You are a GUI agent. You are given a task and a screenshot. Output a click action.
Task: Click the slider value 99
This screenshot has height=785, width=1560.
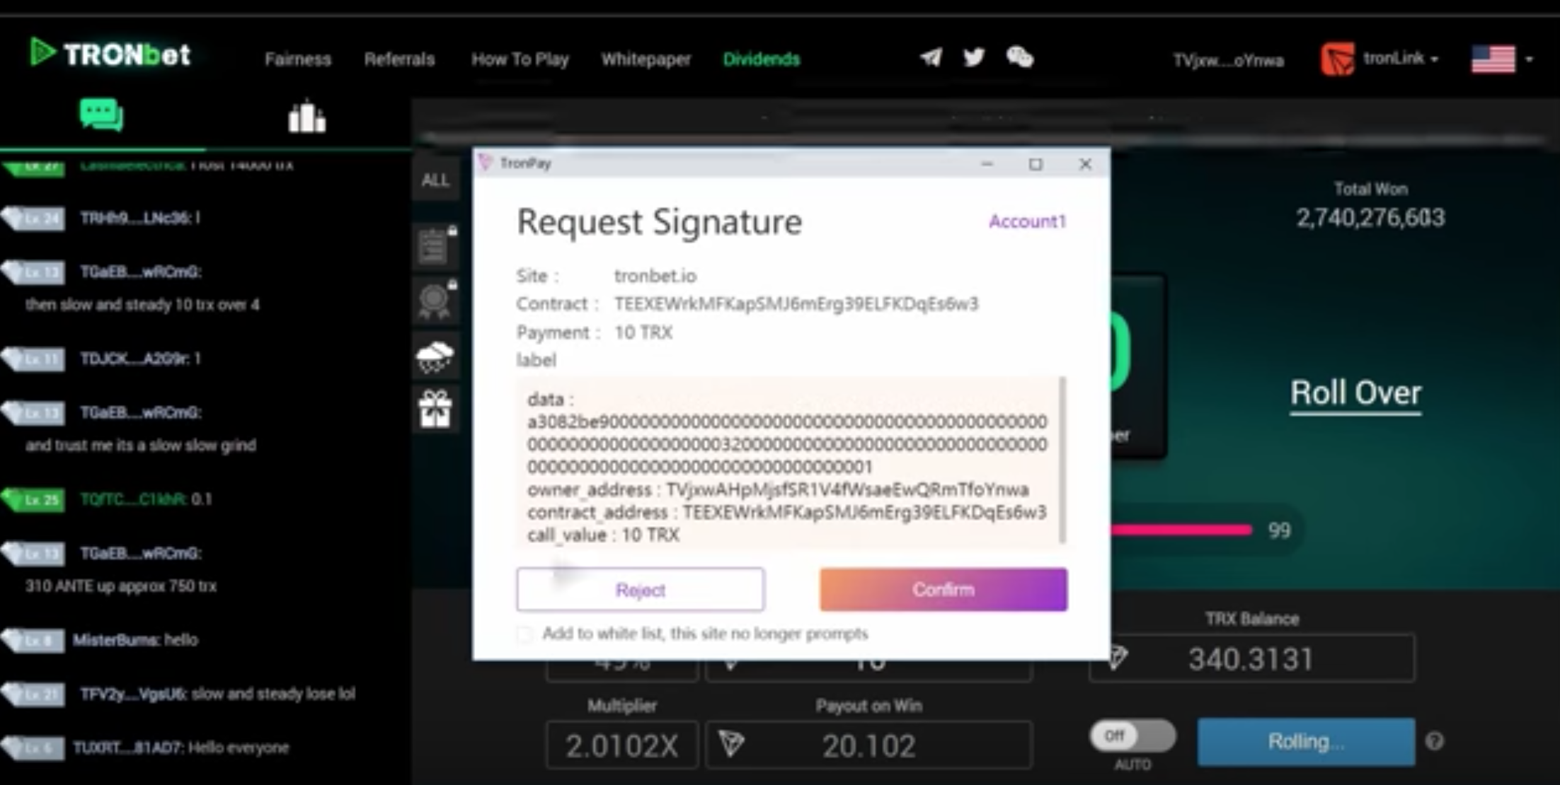tap(1279, 530)
